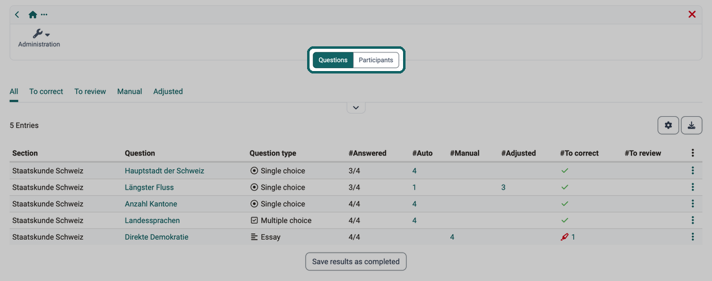Sort by the #Manual column header
The width and height of the screenshot is (712, 281).
(465, 153)
